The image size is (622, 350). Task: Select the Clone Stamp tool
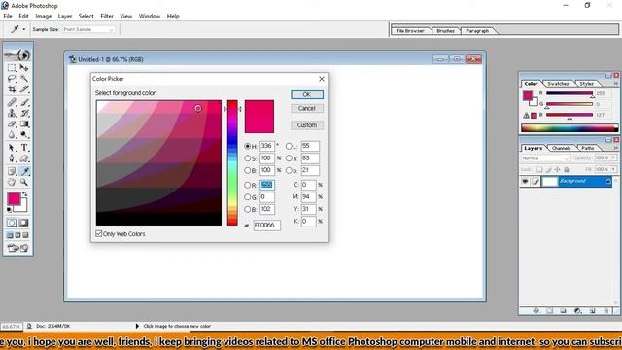pyautogui.click(x=12, y=113)
